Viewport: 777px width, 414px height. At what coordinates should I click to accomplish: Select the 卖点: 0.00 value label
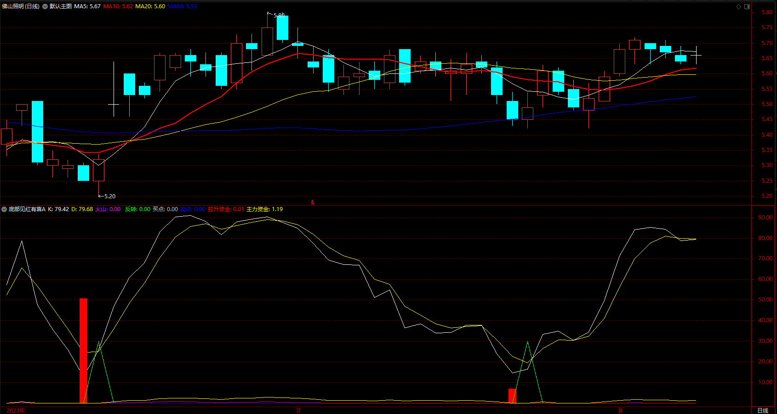coord(193,209)
